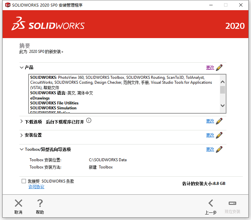Click the 摘要 heading

25,46
